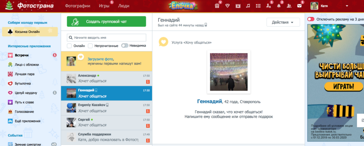This screenshot has height=146, width=364.
Task: Click the name search input field
Action: 106,38
